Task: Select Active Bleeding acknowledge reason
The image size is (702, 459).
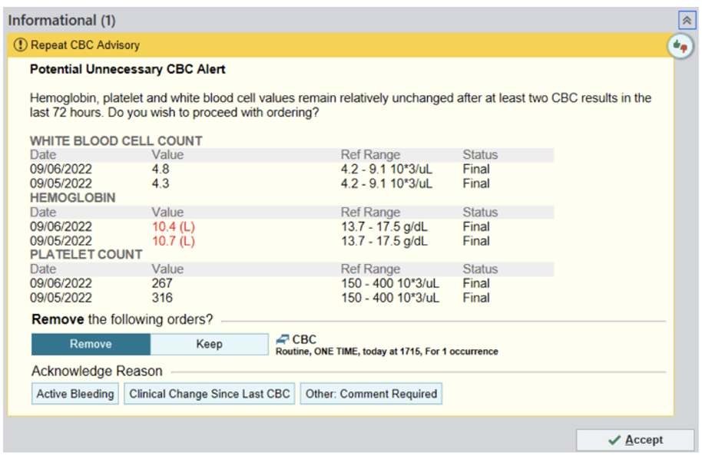Action: point(75,394)
